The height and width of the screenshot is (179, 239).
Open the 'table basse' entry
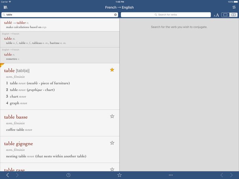[x=60, y=123]
